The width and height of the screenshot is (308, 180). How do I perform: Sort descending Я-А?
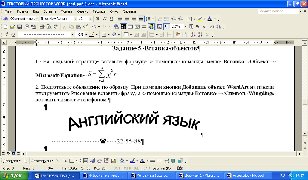[200, 35]
